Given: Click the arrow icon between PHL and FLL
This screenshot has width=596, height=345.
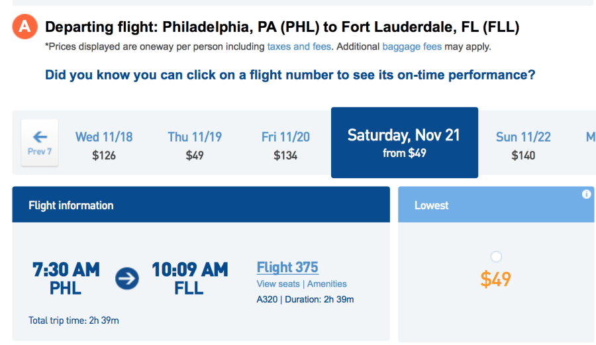Looking at the screenshot, I should click(x=127, y=279).
